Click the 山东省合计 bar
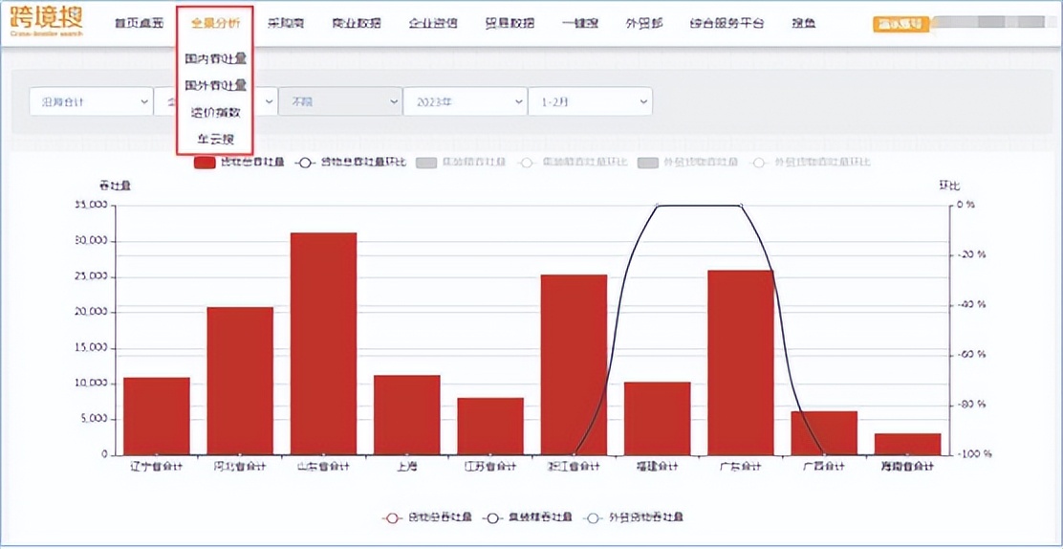Screen dimensions: 1063x549 pos(323,343)
